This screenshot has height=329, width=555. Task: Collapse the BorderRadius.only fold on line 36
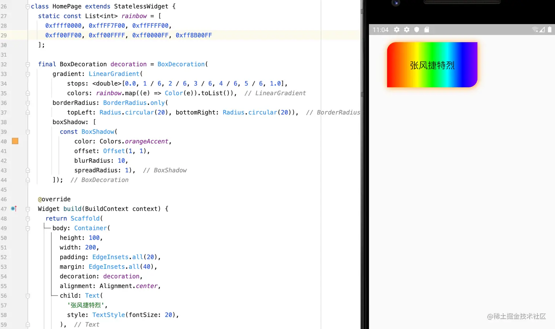(x=28, y=103)
